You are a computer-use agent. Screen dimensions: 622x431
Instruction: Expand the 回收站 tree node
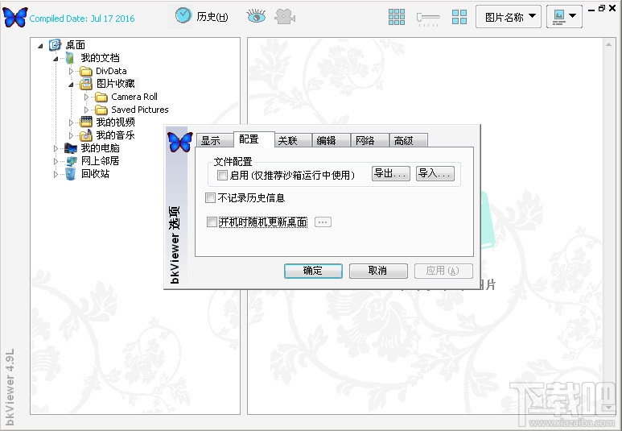click(56, 174)
